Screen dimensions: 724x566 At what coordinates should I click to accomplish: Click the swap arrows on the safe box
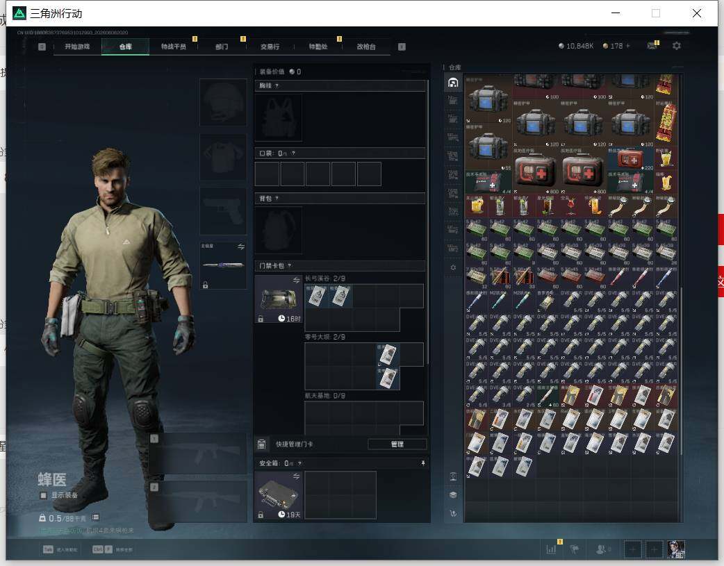[x=296, y=476]
